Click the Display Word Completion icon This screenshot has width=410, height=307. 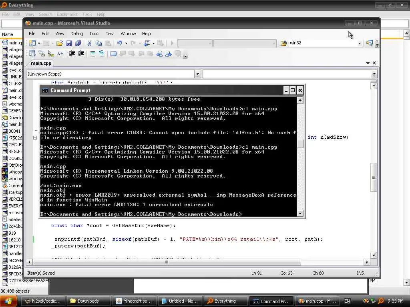[60, 54]
